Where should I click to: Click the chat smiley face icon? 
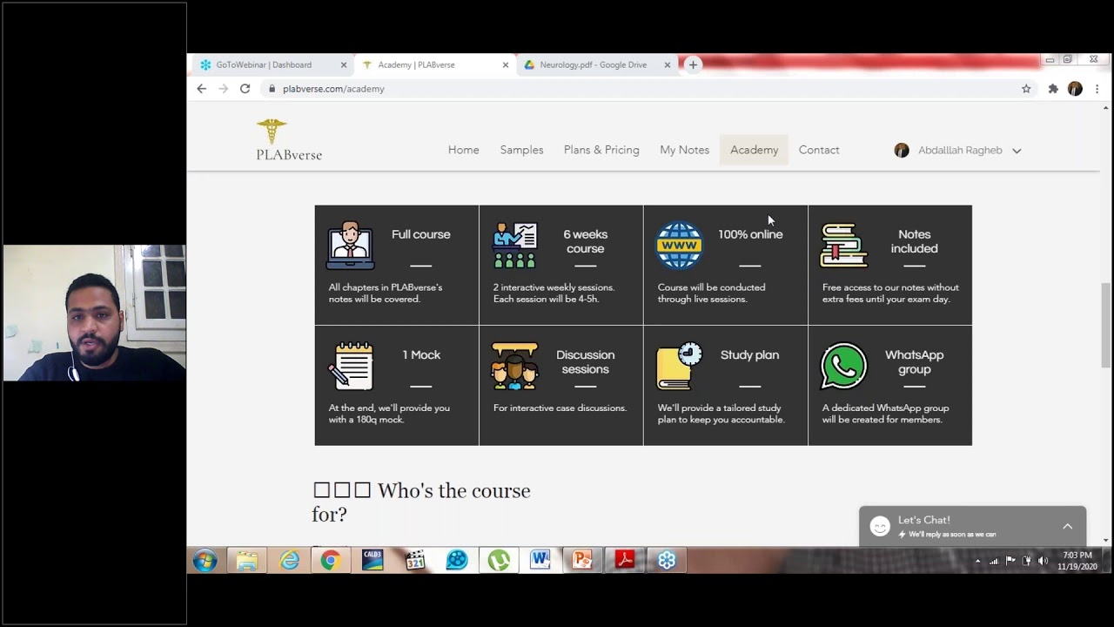click(x=880, y=526)
